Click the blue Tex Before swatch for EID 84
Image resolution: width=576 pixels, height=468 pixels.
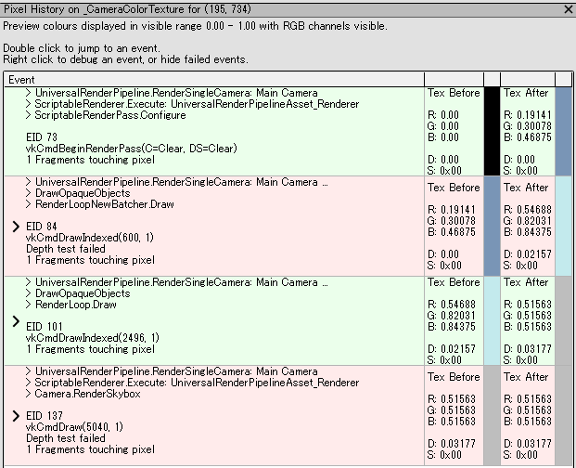492,226
